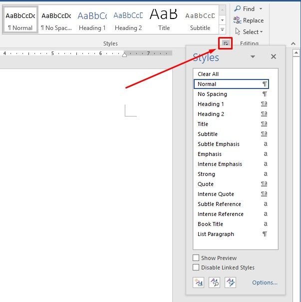Close the Styles pane

pyautogui.click(x=274, y=56)
